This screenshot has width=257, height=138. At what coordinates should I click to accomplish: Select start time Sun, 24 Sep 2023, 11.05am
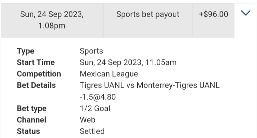128,62
